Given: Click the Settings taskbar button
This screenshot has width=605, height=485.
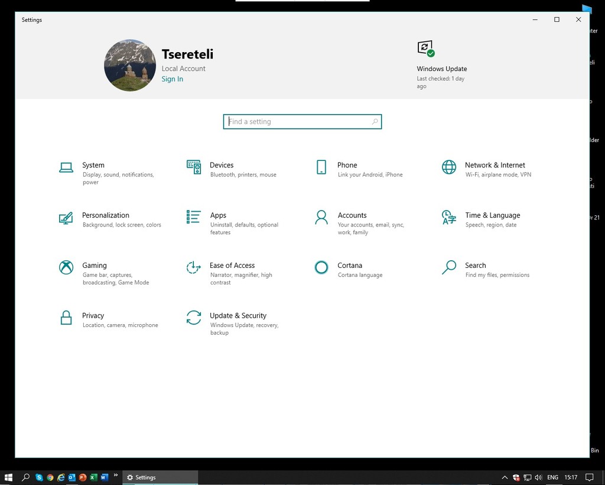Looking at the screenshot, I should click(x=160, y=478).
